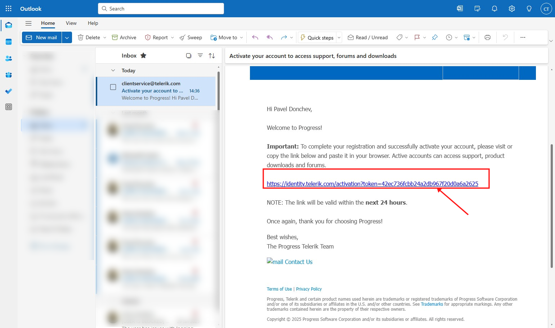Click the greyed-out Undo icon
This screenshot has height=328, width=555.
click(x=505, y=37)
